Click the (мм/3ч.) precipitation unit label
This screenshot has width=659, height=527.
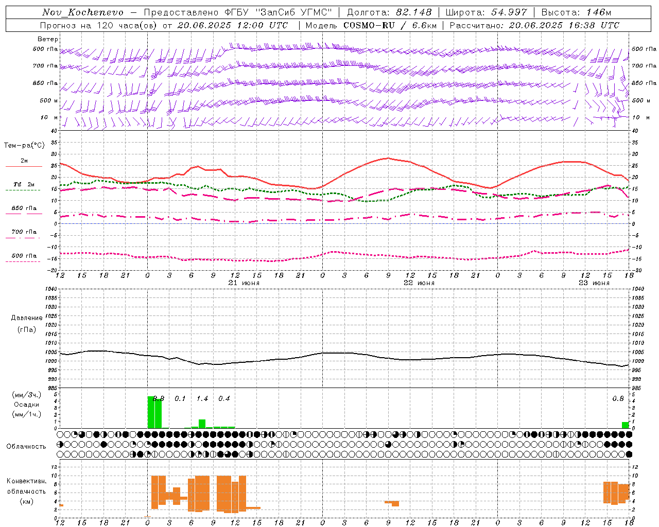pyautogui.click(x=27, y=395)
